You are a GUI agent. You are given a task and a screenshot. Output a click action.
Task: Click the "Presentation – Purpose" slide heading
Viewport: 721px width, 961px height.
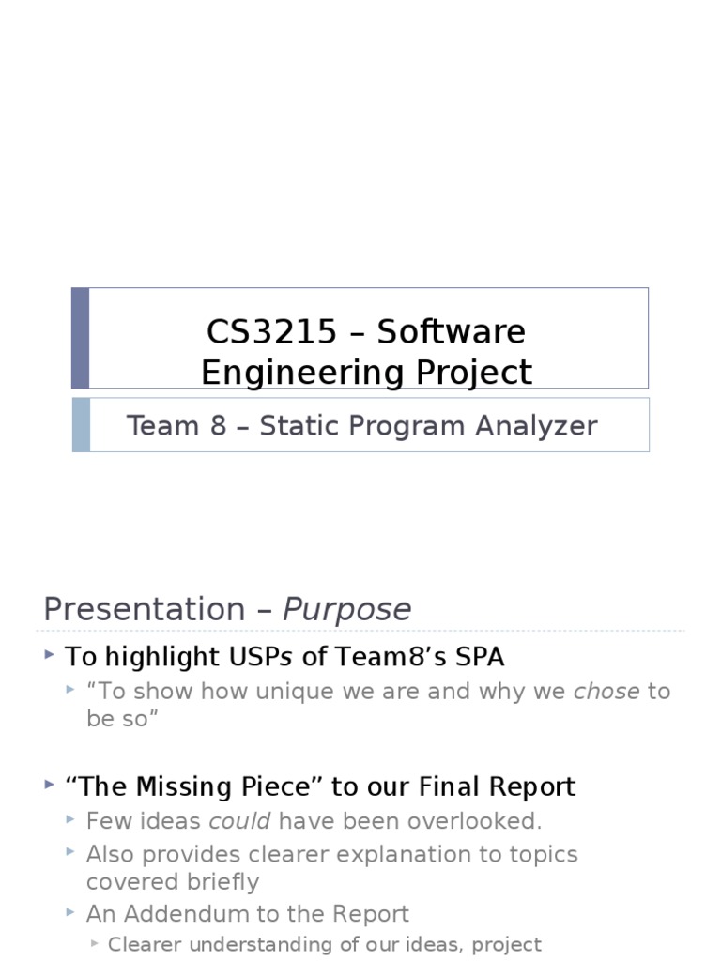(x=227, y=609)
